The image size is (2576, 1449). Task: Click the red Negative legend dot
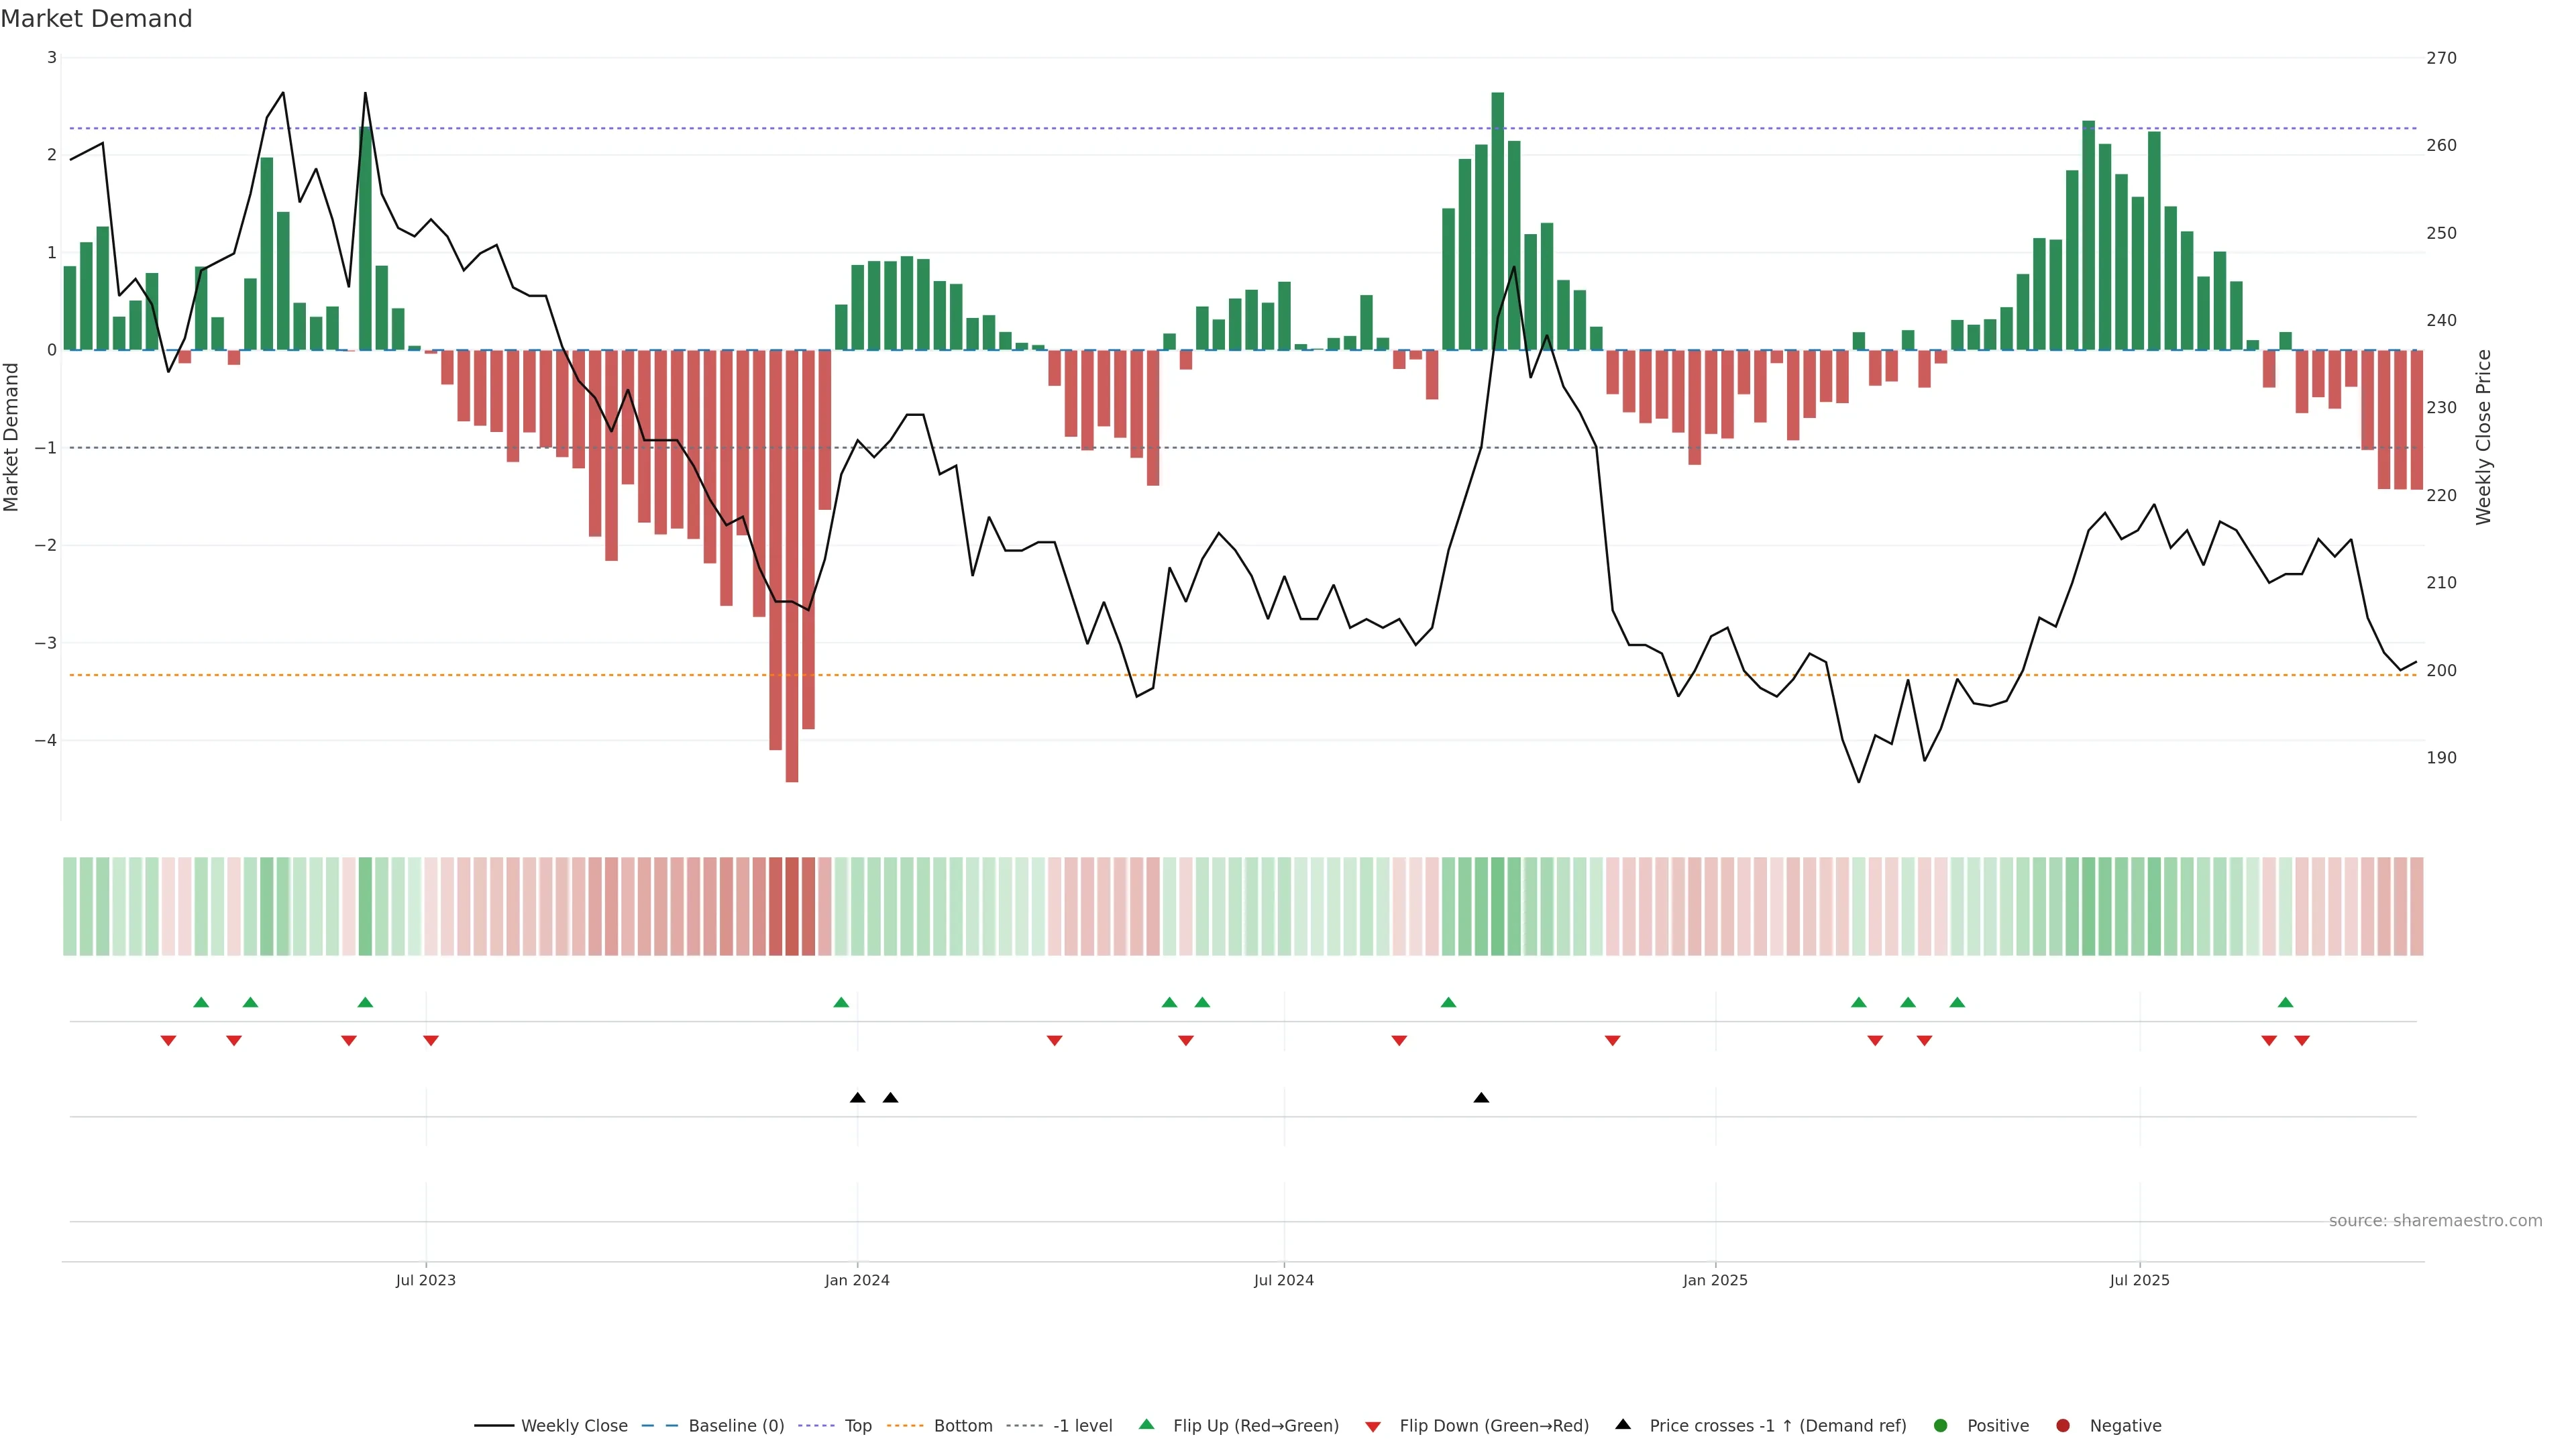tap(2063, 1425)
